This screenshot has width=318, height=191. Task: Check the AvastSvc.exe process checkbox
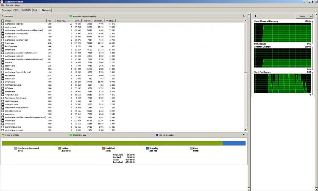[3, 37]
